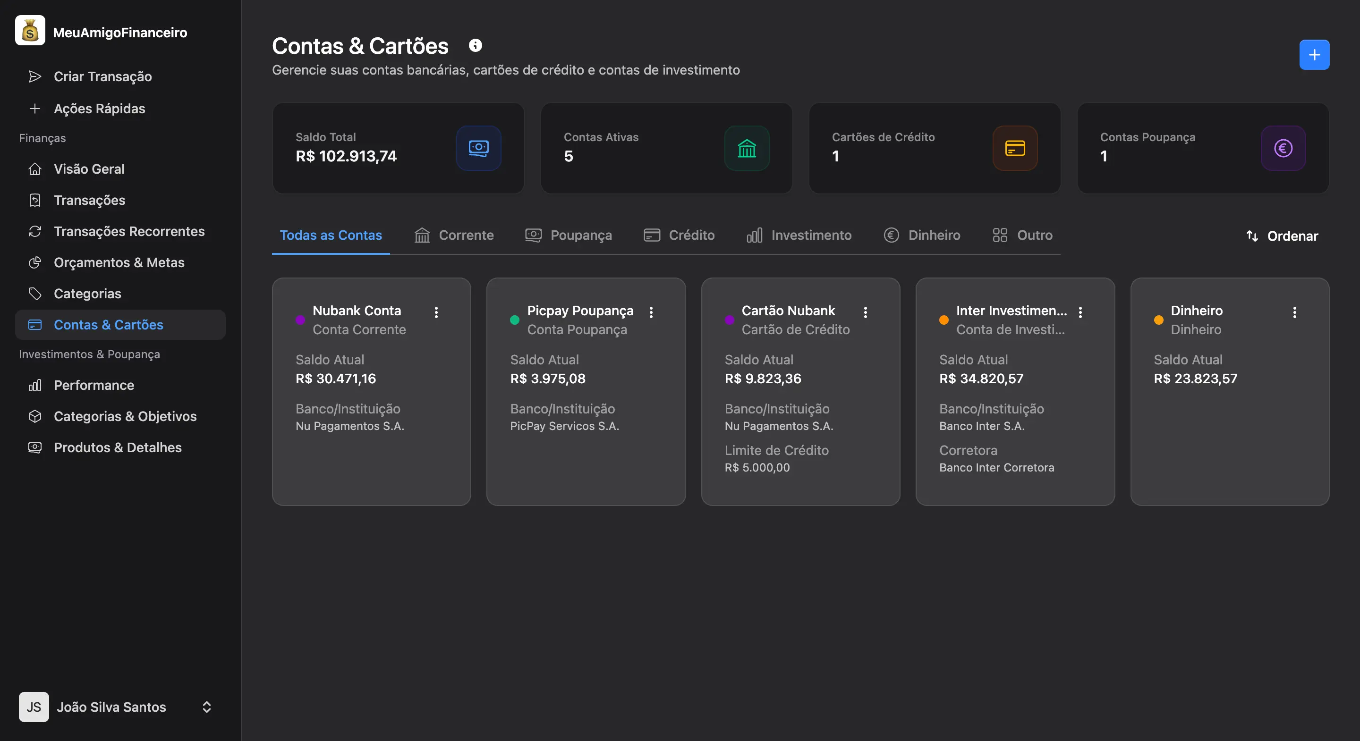Click the JS user avatar
Screen dimensions: 1360x741
34,707
